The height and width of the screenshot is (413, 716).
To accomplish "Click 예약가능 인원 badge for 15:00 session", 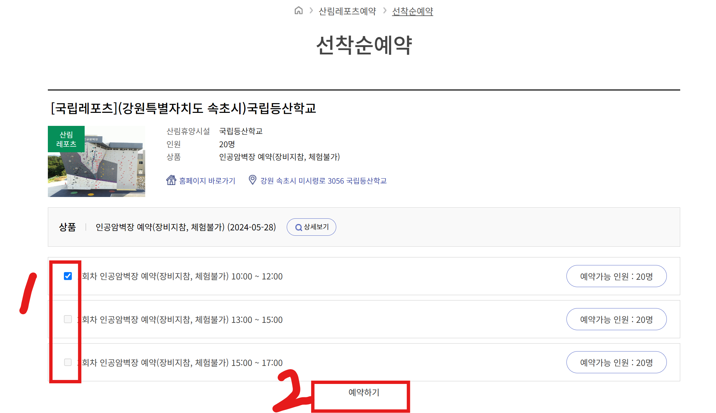I will click(616, 363).
